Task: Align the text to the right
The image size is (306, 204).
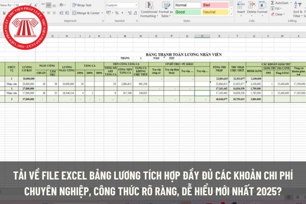Action: pos(54,13)
